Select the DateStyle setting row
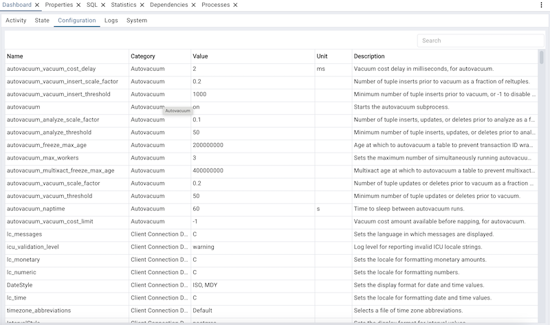 pyautogui.click(x=20, y=285)
